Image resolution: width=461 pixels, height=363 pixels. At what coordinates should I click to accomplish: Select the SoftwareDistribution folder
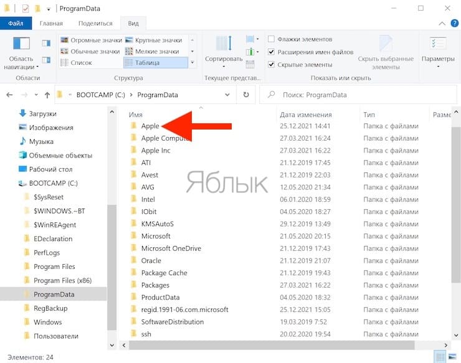pyautogui.click(x=173, y=322)
